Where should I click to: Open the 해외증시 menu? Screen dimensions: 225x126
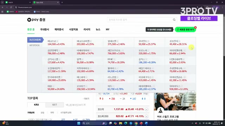(x=59, y=29)
